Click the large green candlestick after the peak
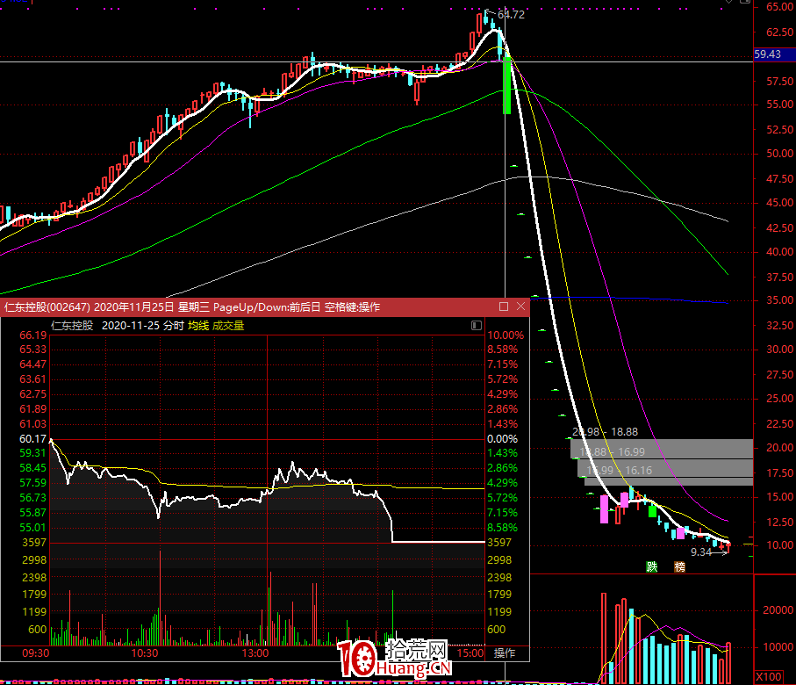The height and width of the screenshot is (685, 796). point(506,86)
